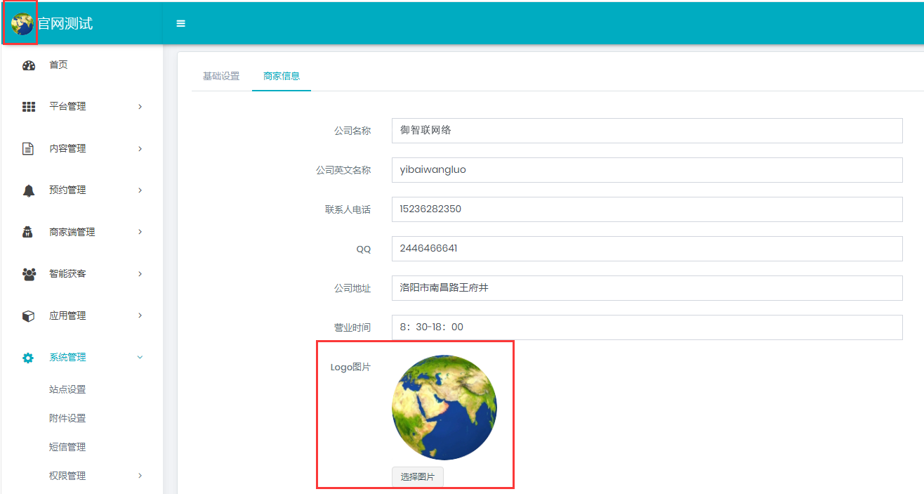
Task: Expand the 权限管理 submenu arrow
Action: 140,476
